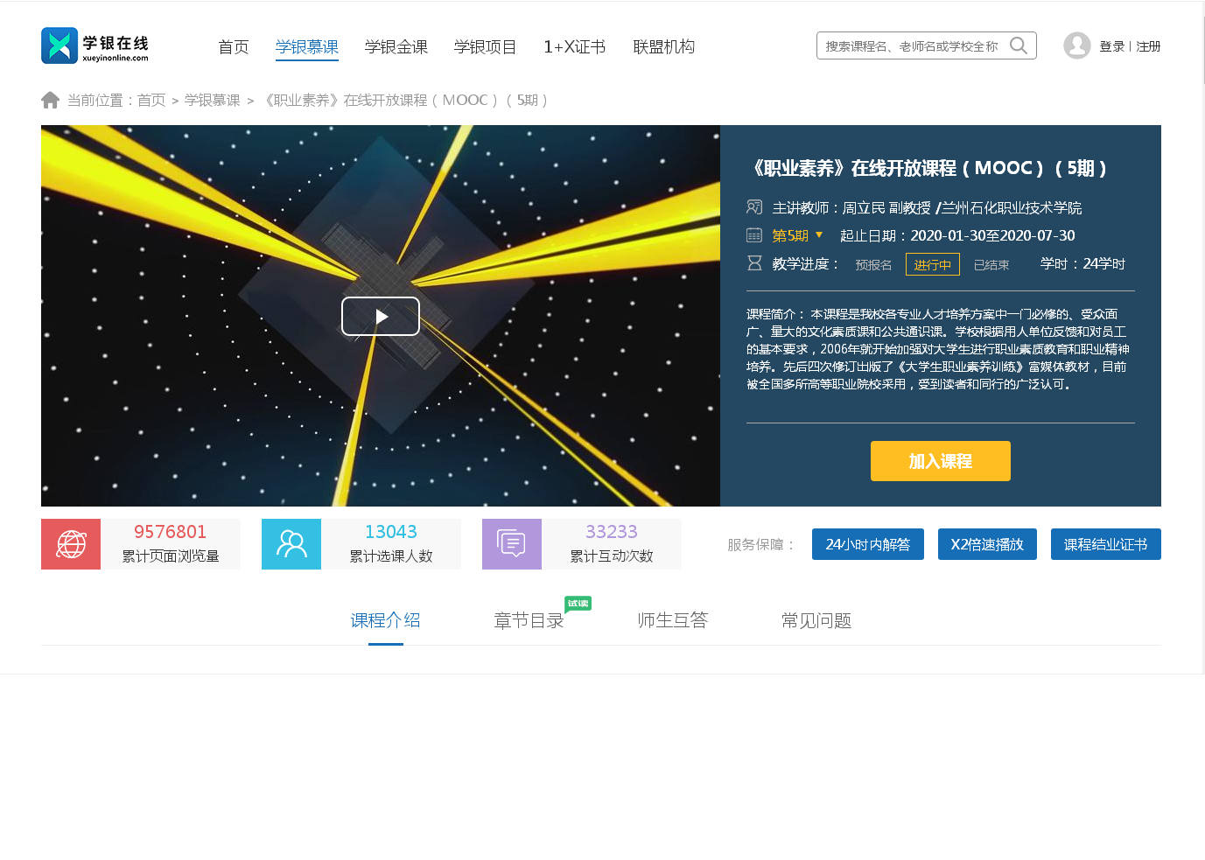Image resolution: width=1205 pixels, height=860 pixels.
Task: Click the 服务保障 label
Action: [762, 544]
